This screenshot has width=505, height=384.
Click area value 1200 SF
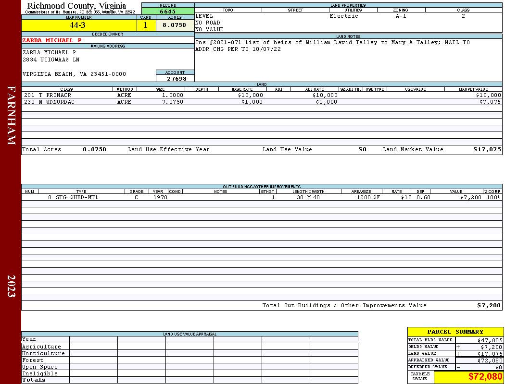[368, 198]
